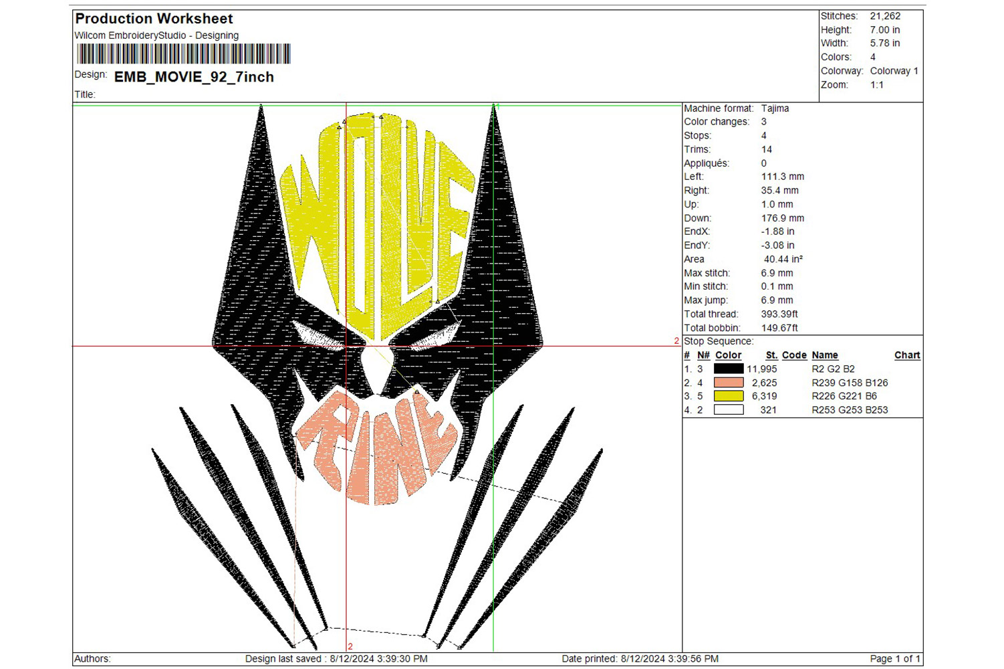Click 'Page 1 of 1' in footer
This screenshot has height=669, width=1004.
click(x=895, y=659)
